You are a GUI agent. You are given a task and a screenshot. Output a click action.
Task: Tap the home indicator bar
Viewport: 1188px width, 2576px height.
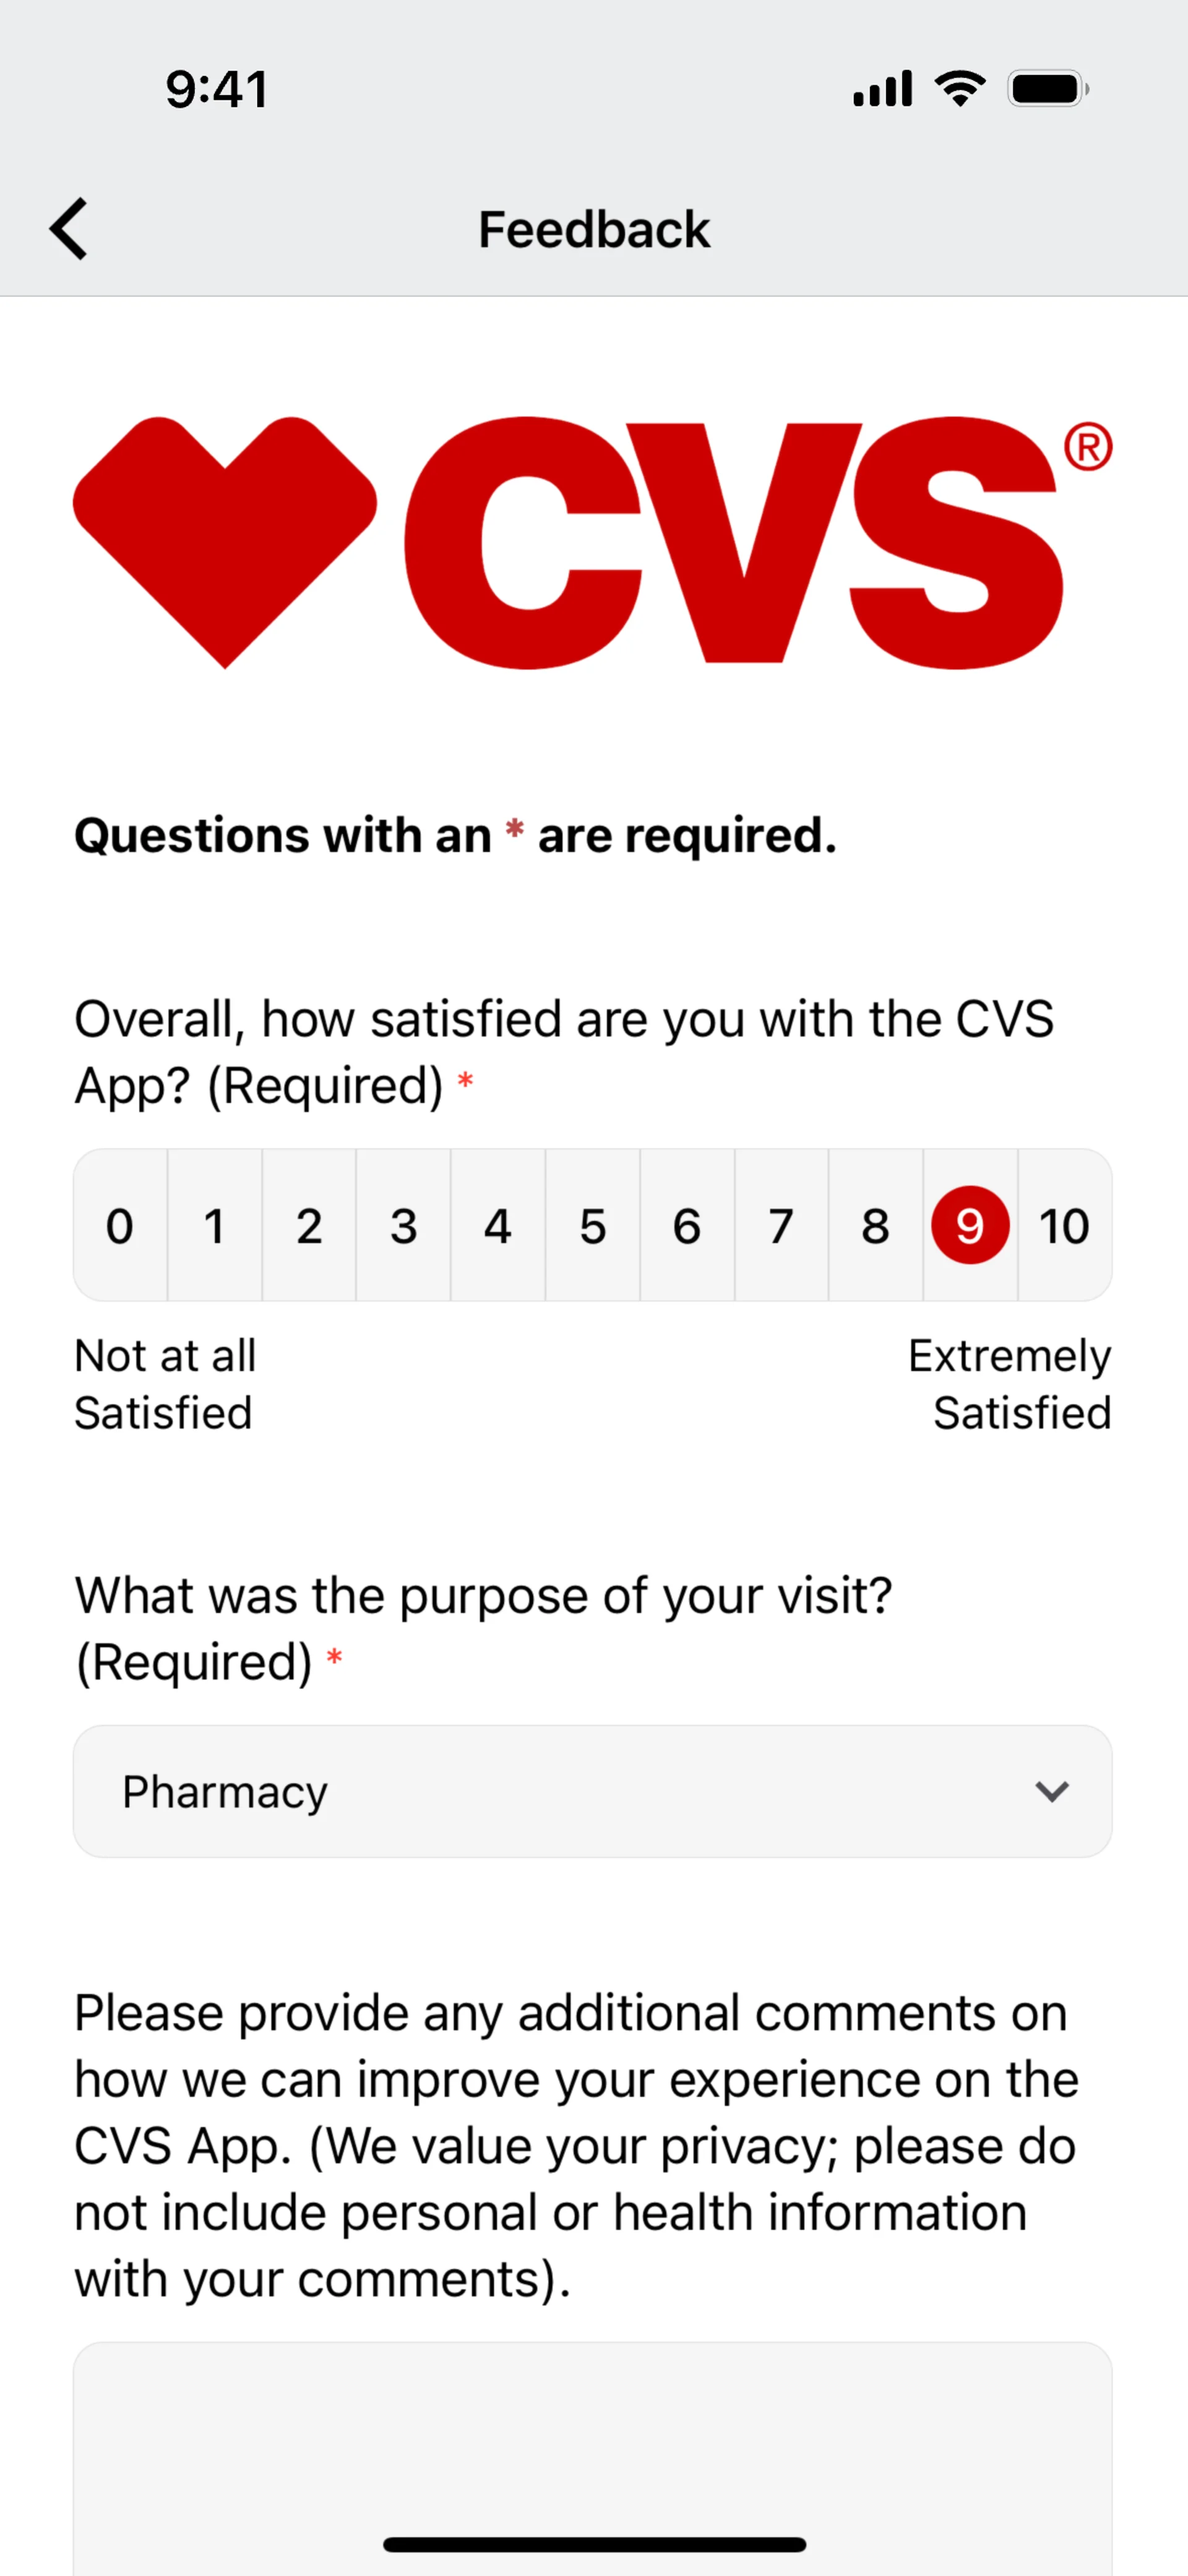pyautogui.click(x=594, y=2544)
